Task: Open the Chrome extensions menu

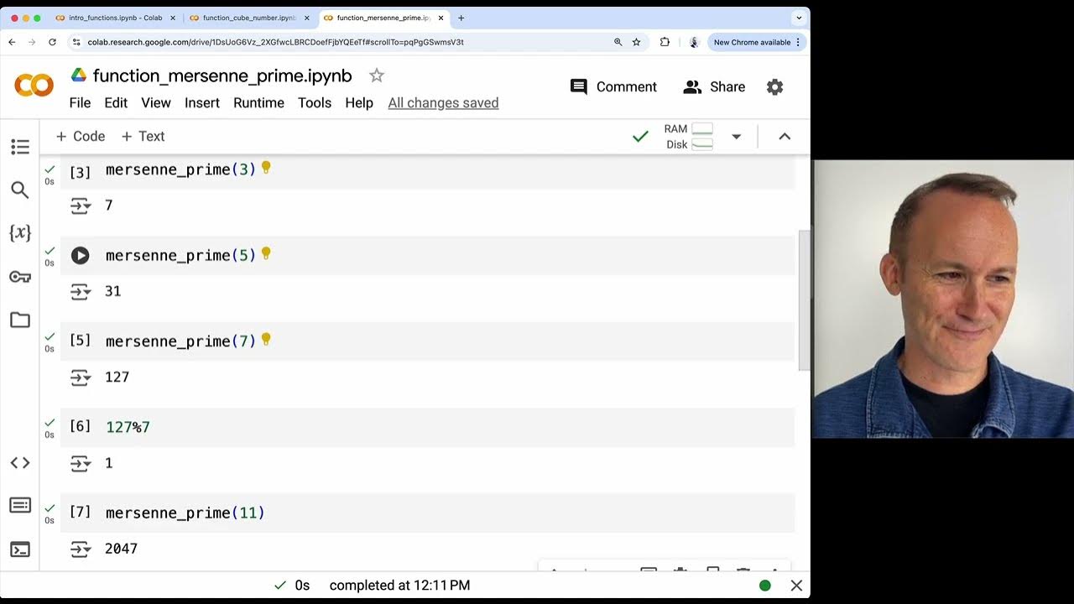Action: [665, 42]
